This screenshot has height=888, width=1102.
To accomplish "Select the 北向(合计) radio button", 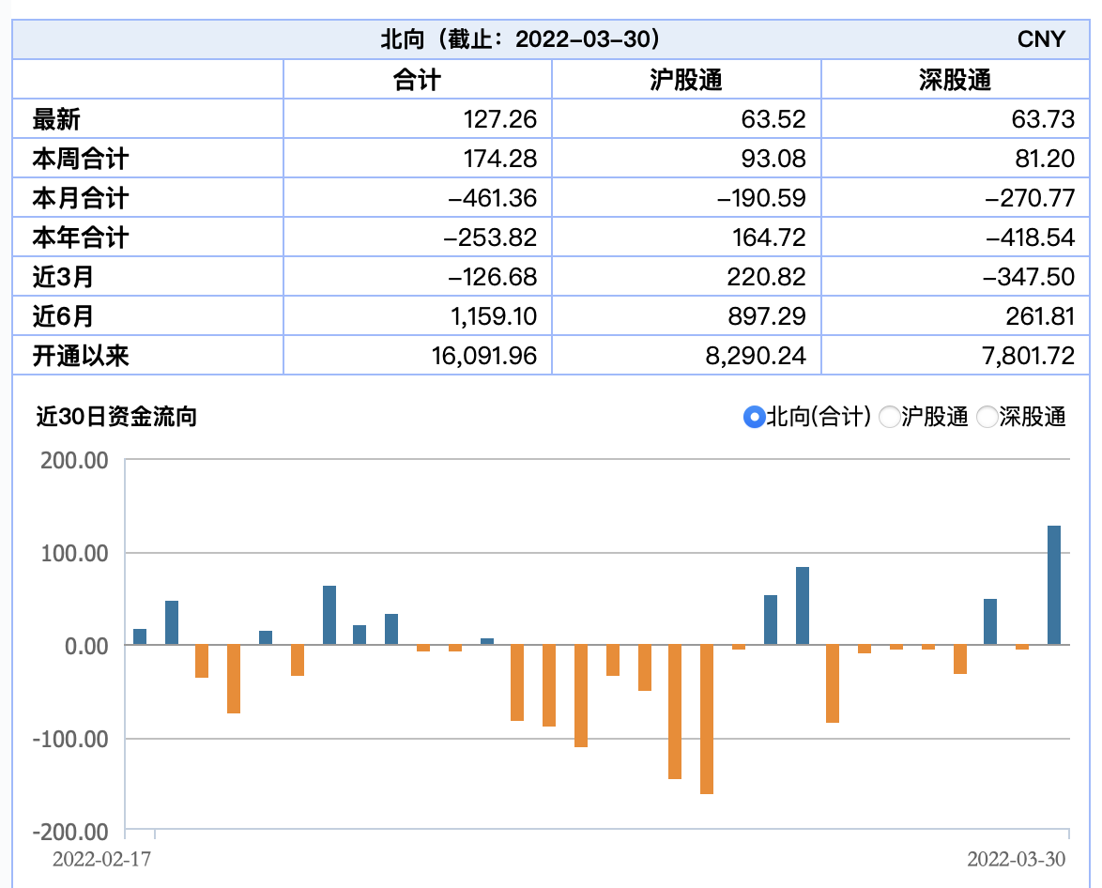I will (754, 417).
